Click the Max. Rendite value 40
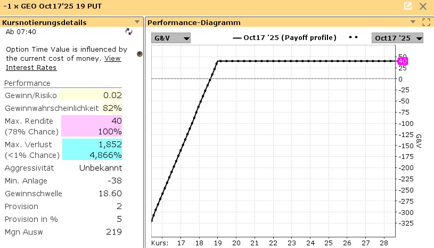This screenshot has width=434, height=248. pyautogui.click(x=117, y=121)
